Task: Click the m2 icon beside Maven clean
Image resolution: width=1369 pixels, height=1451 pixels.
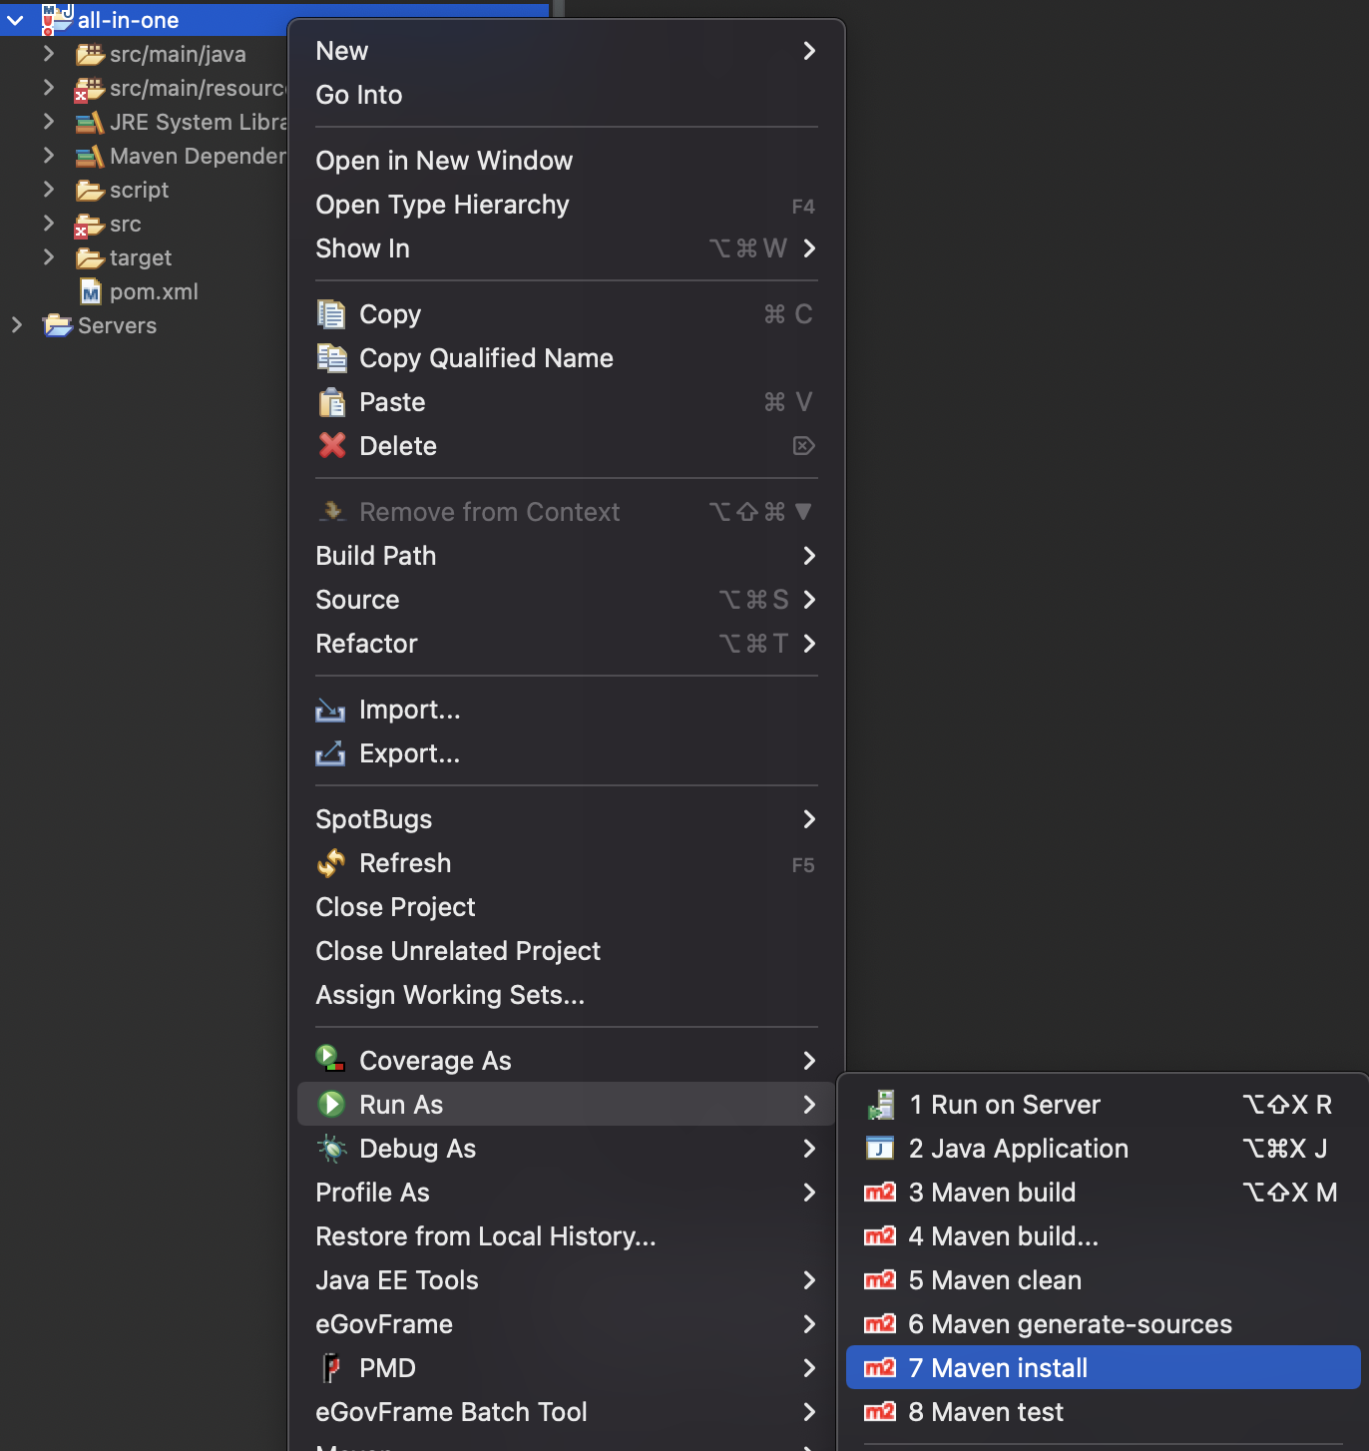Action: (x=880, y=1280)
